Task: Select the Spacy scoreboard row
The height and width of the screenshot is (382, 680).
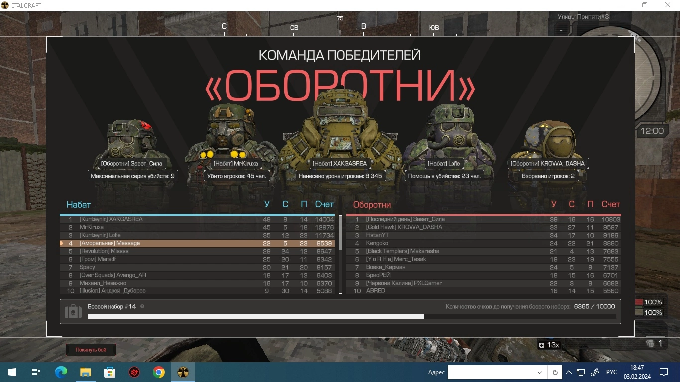Action: [197, 267]
